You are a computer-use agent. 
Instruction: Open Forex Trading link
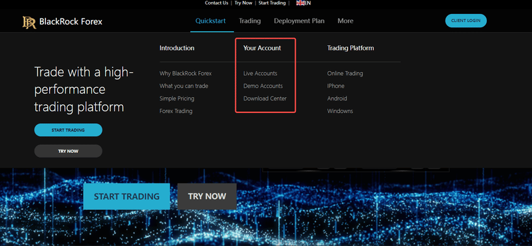[176, 111]
